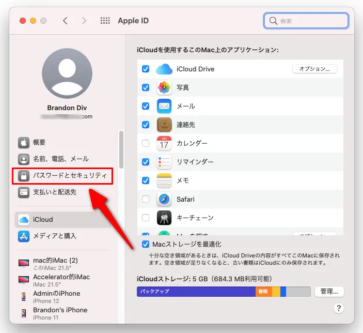This screenshot has width=363, height=333.
Task: Click the red close window button
Action: pos(23,21)
